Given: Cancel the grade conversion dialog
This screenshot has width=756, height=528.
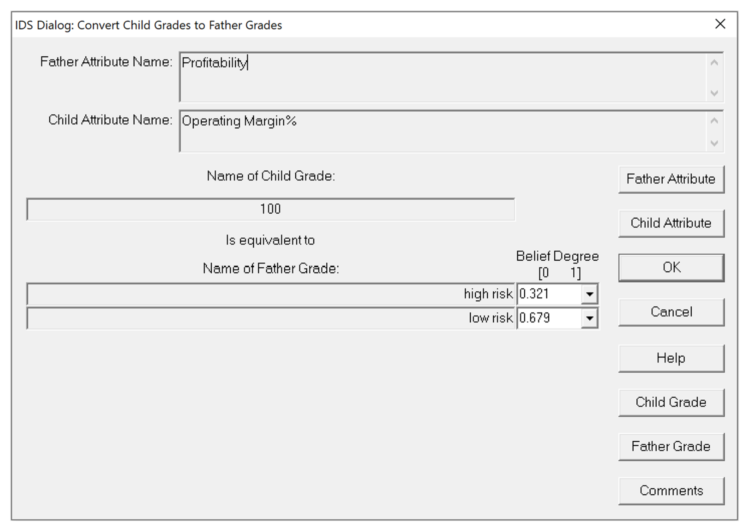Looking at the screenshot, I should click(x=671, y=312).
